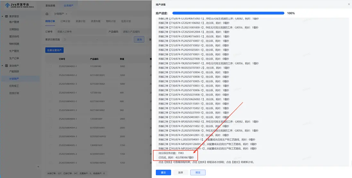Click 放弃 to cancel scheduling
The image size is (352, 178).
click(180, 173)
